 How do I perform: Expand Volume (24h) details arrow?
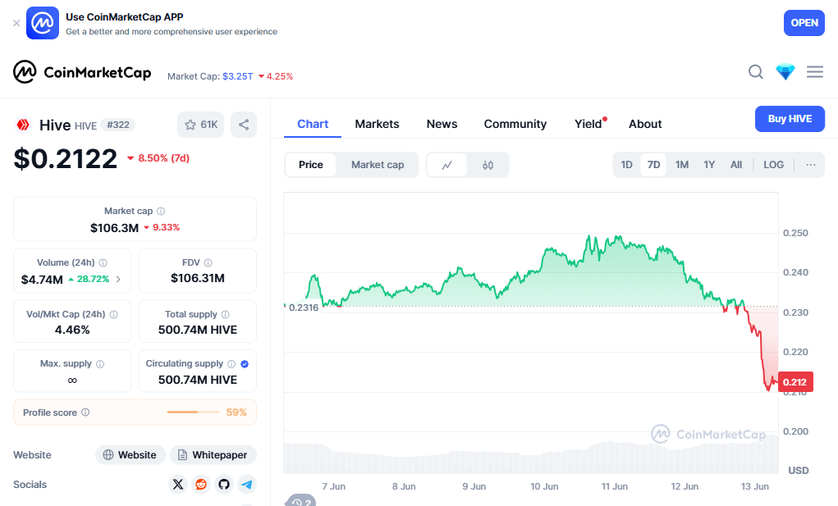click(118, 280)
